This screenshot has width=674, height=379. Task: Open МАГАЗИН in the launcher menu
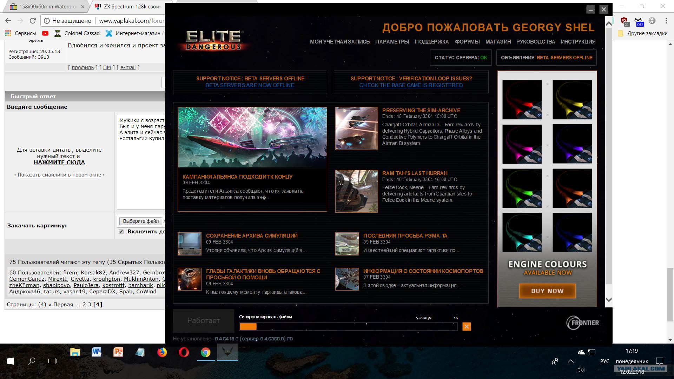(x=498, y=42)
